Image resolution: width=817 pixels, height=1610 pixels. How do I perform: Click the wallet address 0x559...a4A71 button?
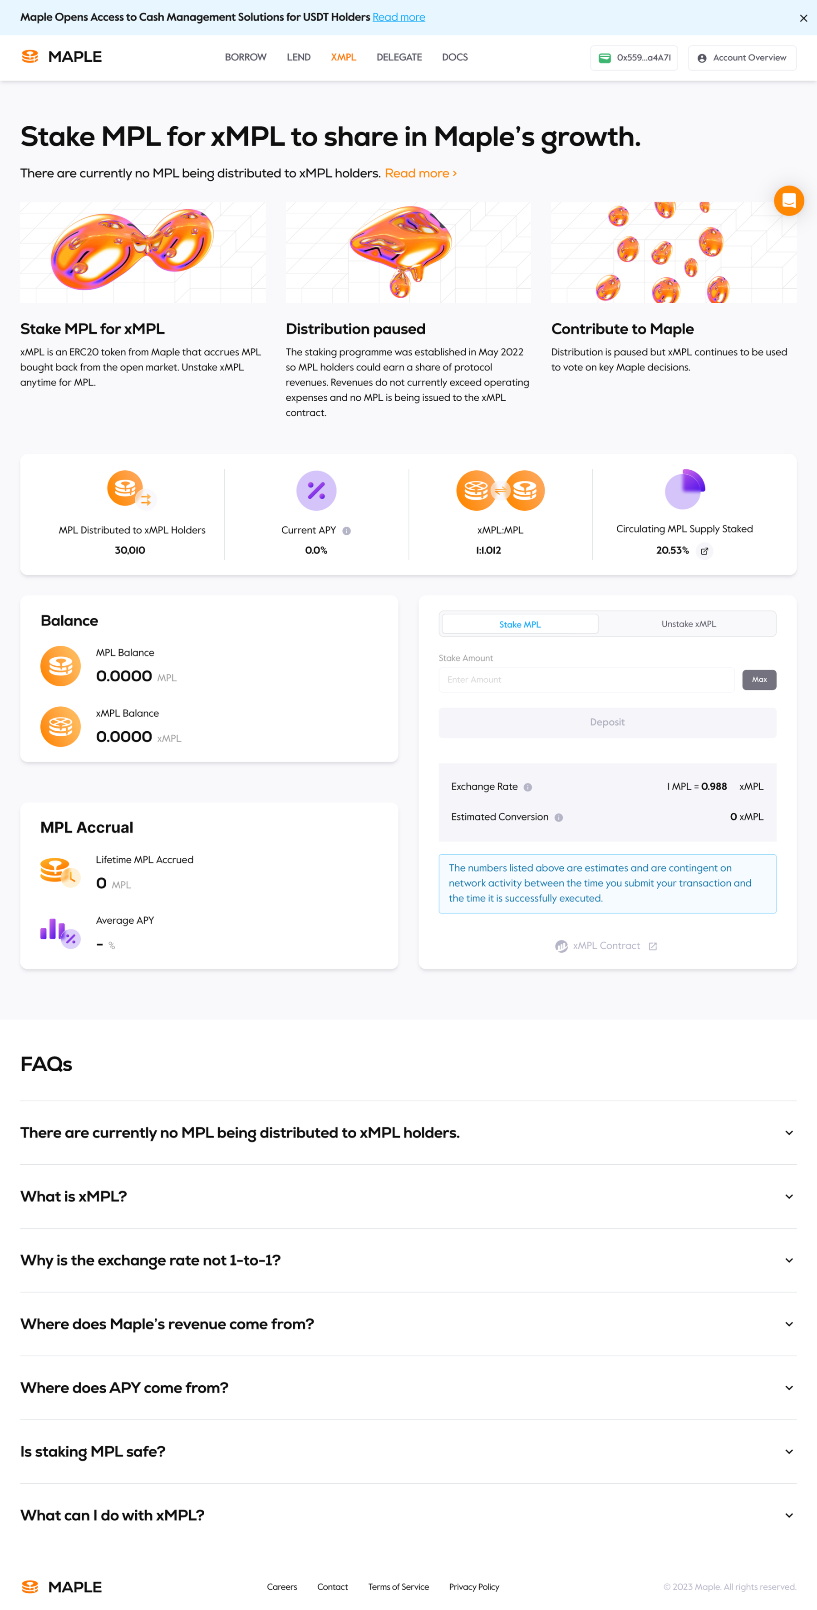point(634,58)
